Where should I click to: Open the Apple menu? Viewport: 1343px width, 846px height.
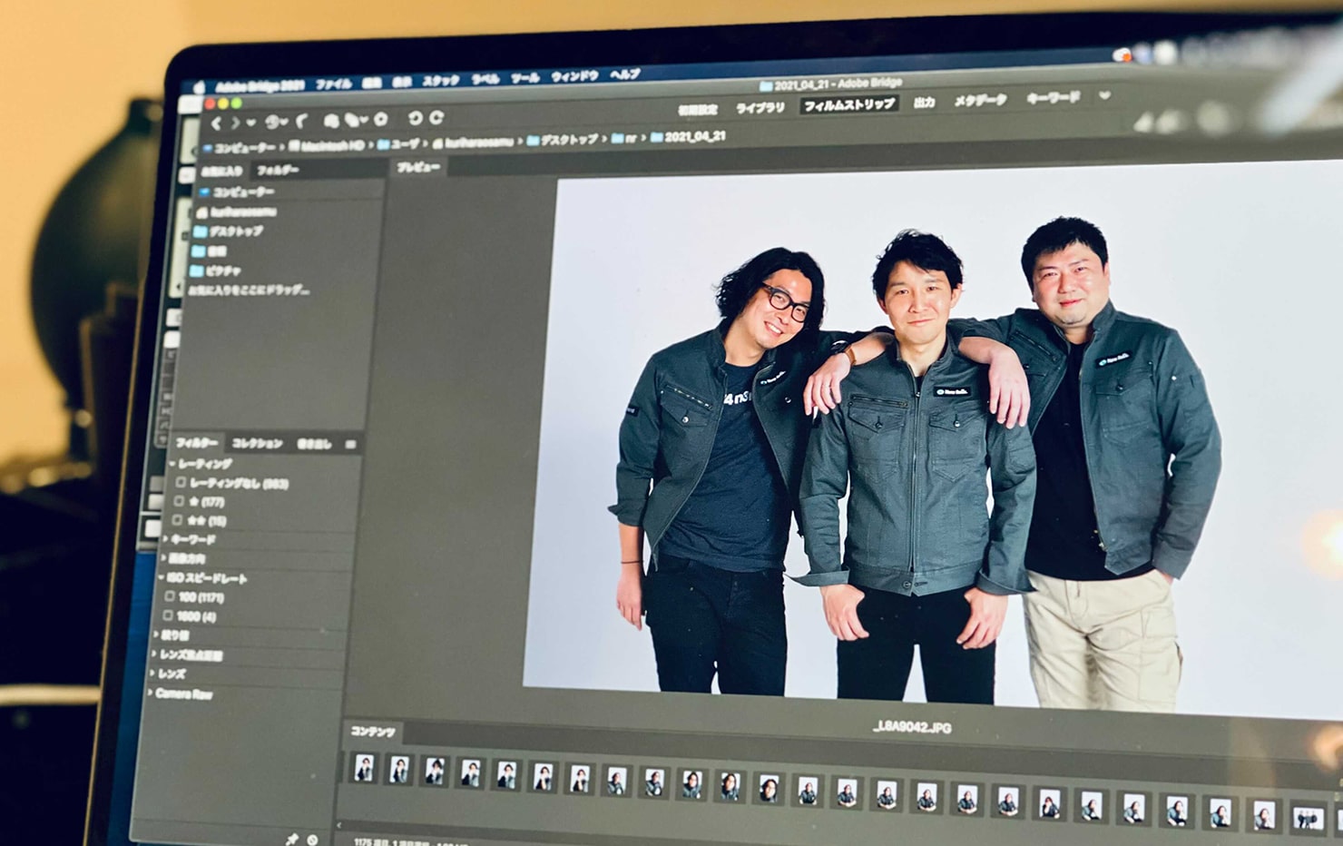coord(201,88)
